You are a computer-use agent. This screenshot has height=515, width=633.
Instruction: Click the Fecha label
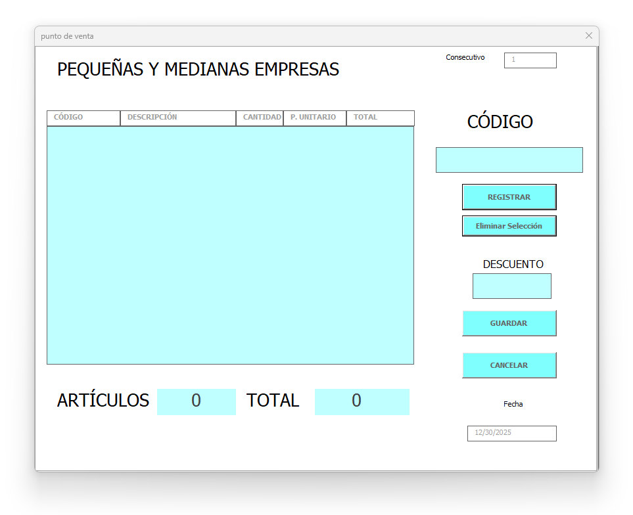point(513,404)
